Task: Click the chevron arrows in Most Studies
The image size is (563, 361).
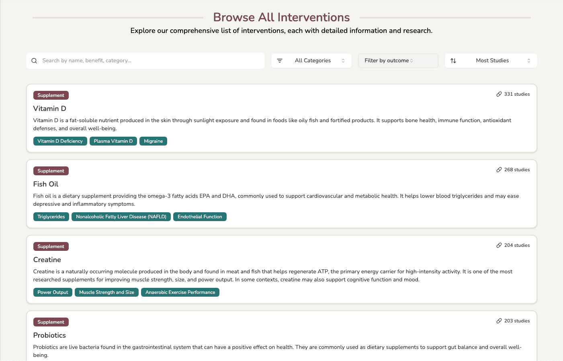Action: point(529,61)
